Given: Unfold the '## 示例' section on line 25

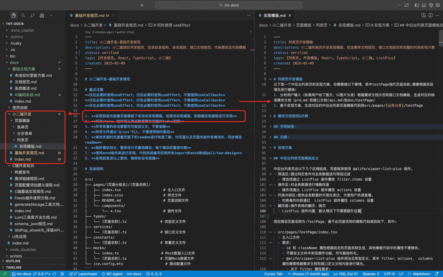Looking at the screenshot, I should 270,137.
